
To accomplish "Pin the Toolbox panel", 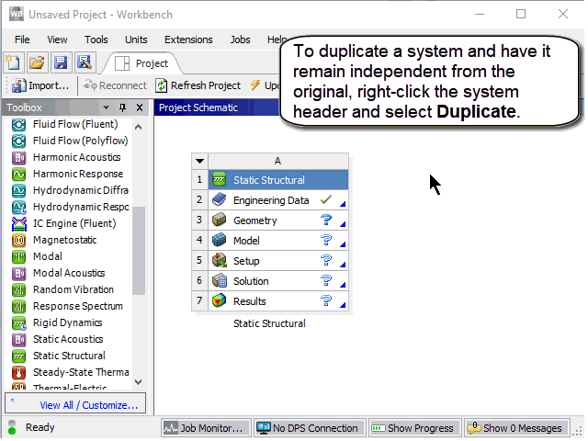I will (x=123, y=107).
